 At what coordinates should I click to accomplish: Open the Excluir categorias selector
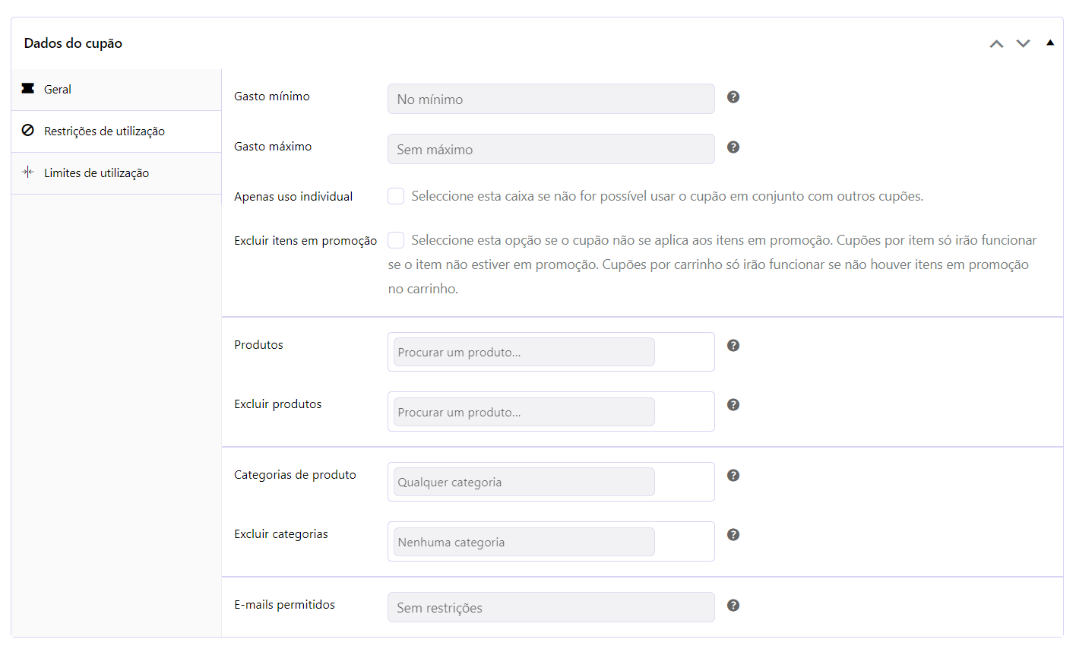point(551,541)
